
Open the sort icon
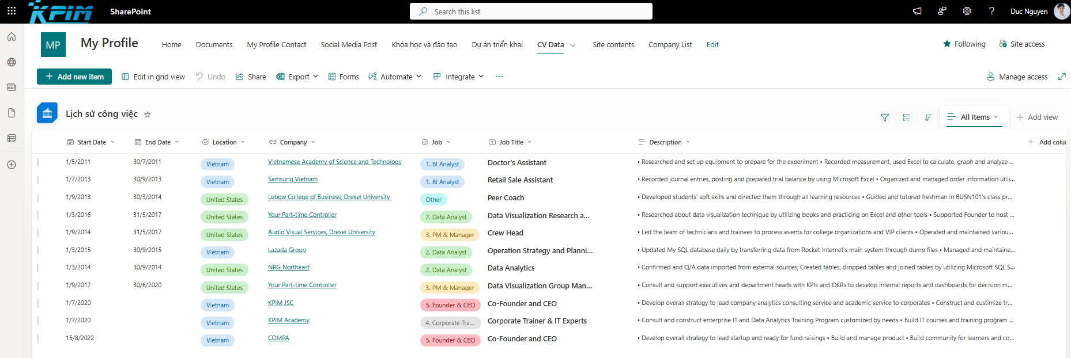(929, 117)
